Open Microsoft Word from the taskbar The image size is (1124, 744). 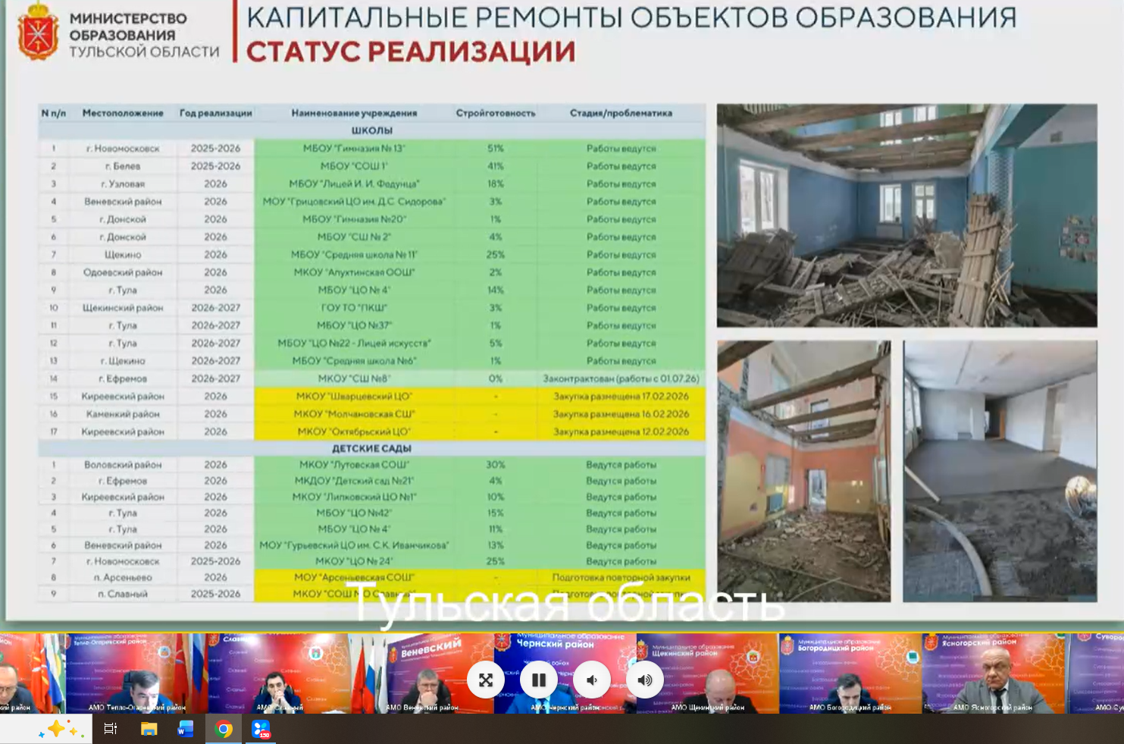[186, 729]
